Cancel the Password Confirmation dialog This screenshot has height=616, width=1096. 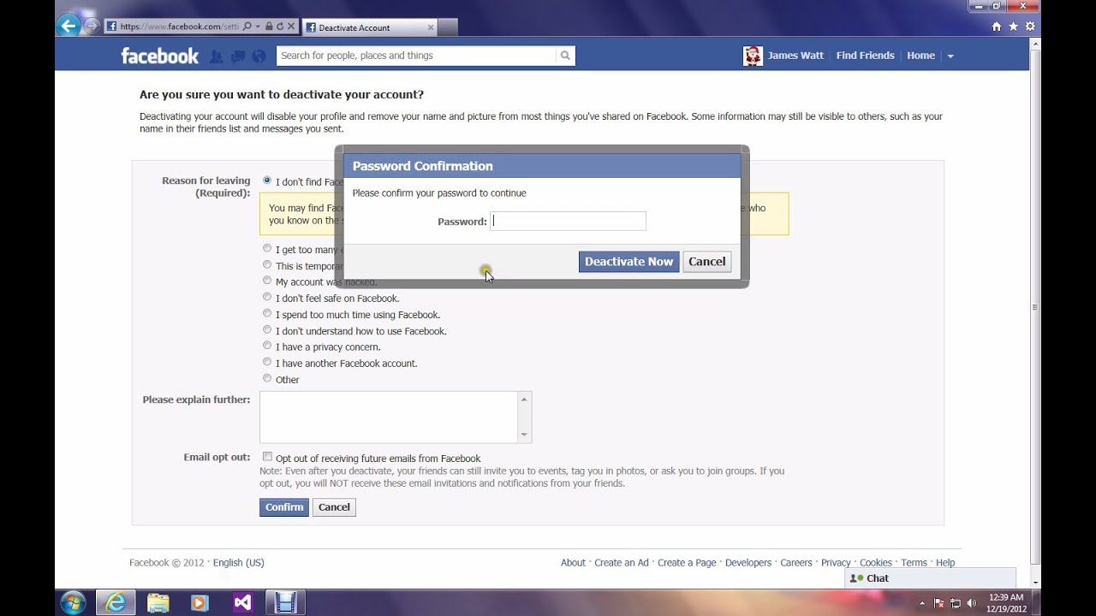707,262
